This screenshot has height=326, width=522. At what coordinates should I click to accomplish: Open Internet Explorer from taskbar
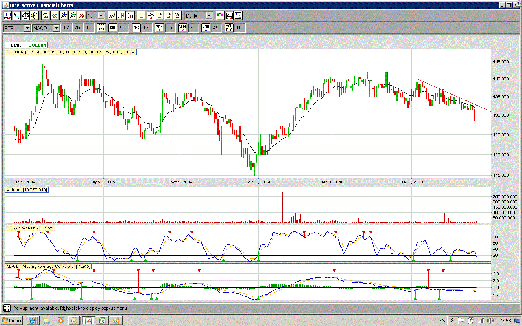click(x=32, y=321)
